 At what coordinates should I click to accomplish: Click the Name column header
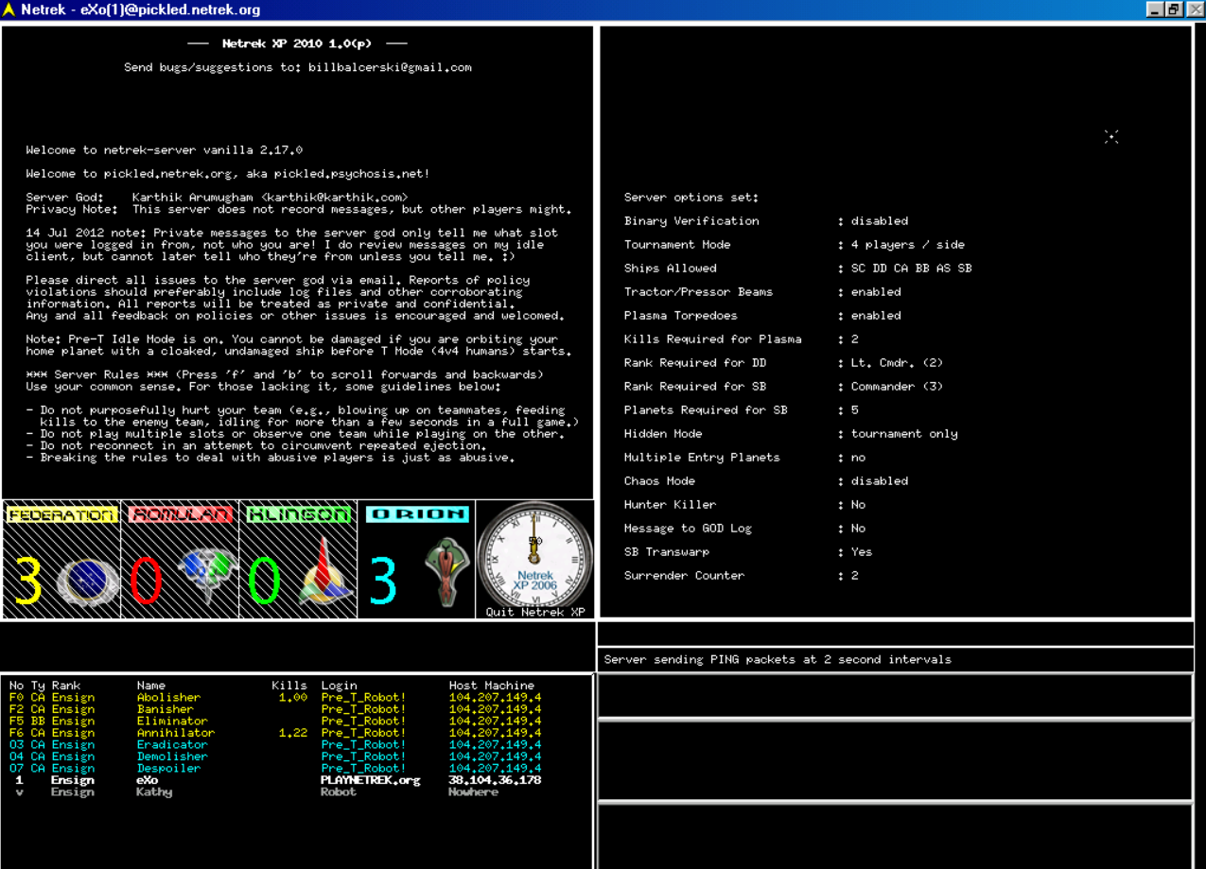151,686
